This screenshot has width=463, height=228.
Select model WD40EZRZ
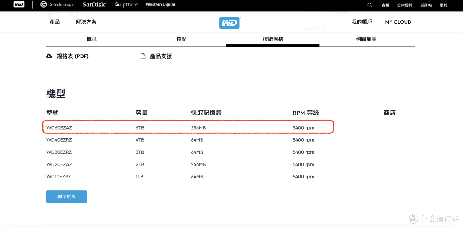coord(59,140)
